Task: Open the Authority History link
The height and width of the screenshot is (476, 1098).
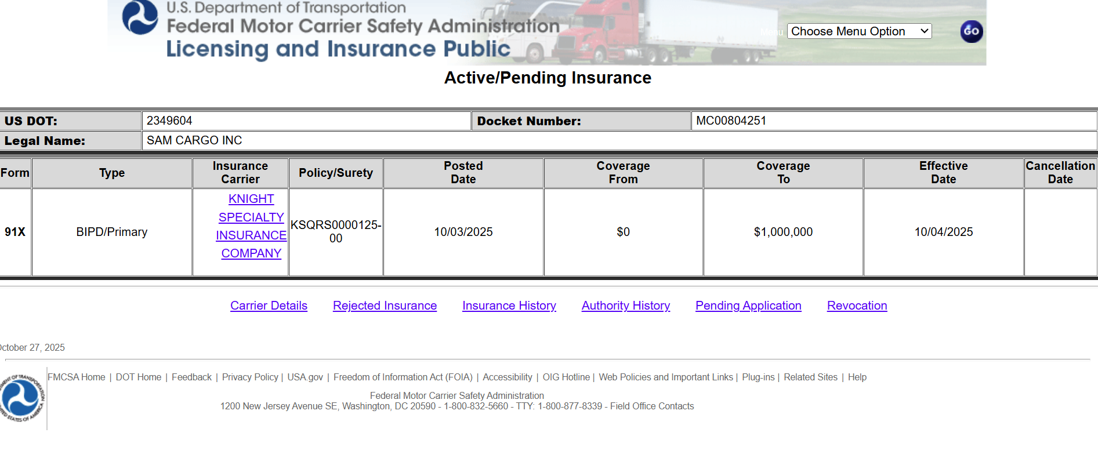Action: (x=625, y=306)
